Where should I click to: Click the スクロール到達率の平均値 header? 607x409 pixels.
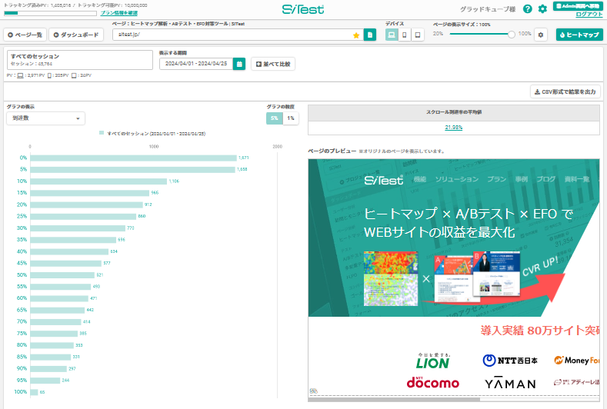tap(454, 112)
